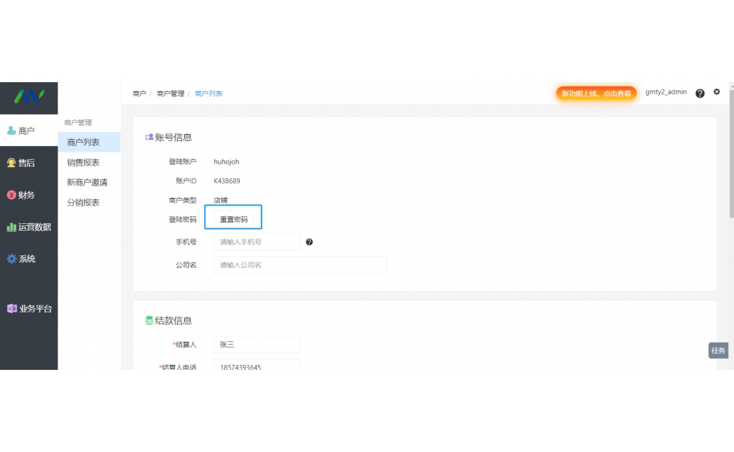This screenshot has width=734, height=452.
Task: Click inside the 公司名 input field
Action: 300,265
